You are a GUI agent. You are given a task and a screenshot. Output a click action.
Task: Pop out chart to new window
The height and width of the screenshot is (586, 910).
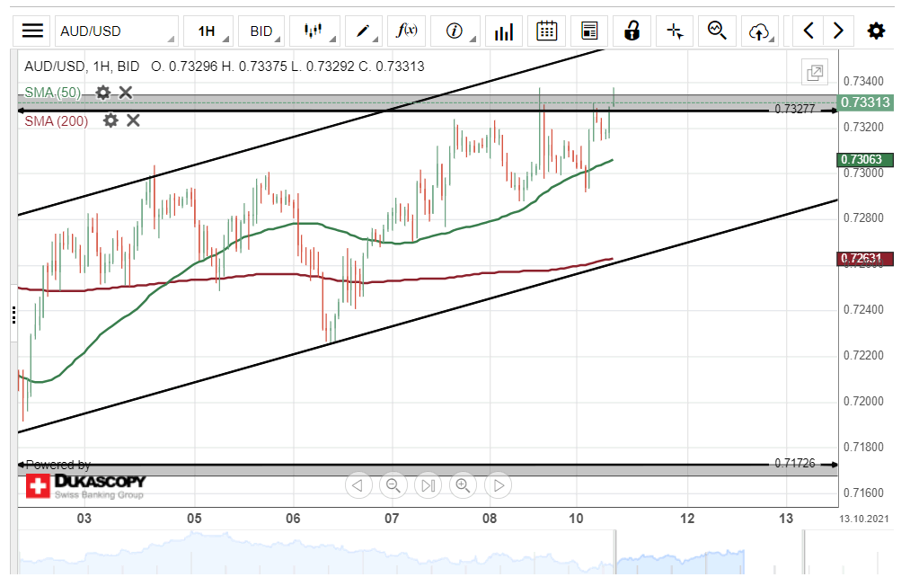815,73
